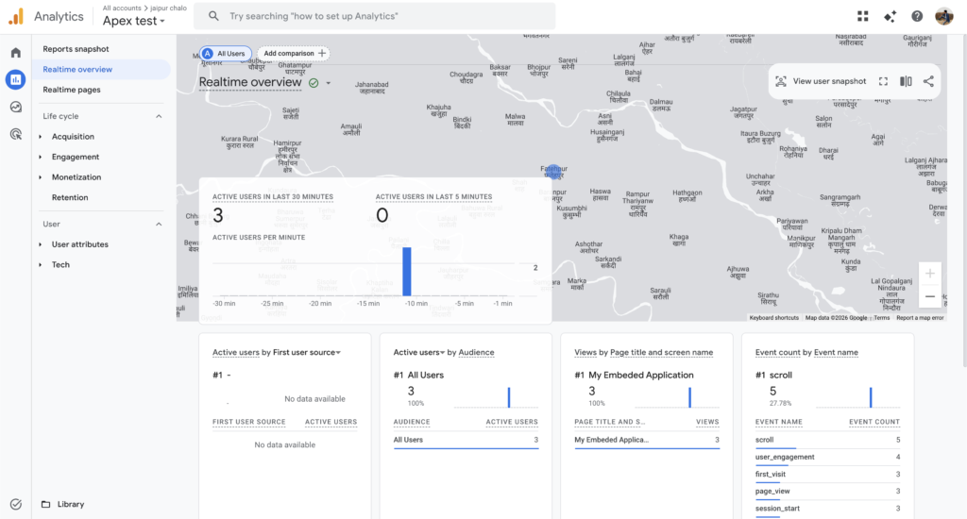Click the View user snapshot icon
The width and height of the screenshot is (967, 519).
pos(781,81)
